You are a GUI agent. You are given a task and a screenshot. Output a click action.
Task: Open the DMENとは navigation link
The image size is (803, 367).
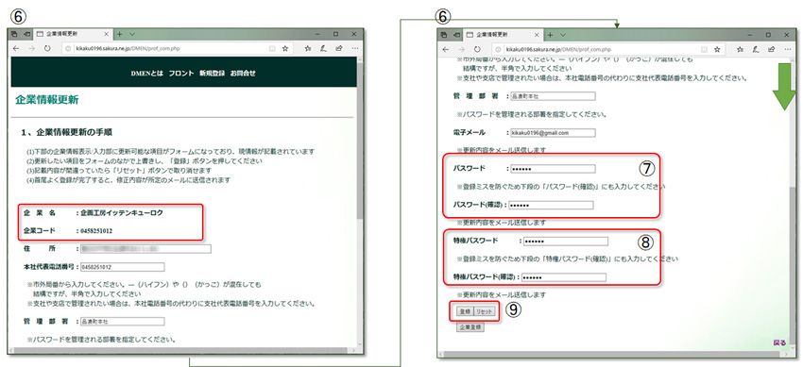click(147, 73)
